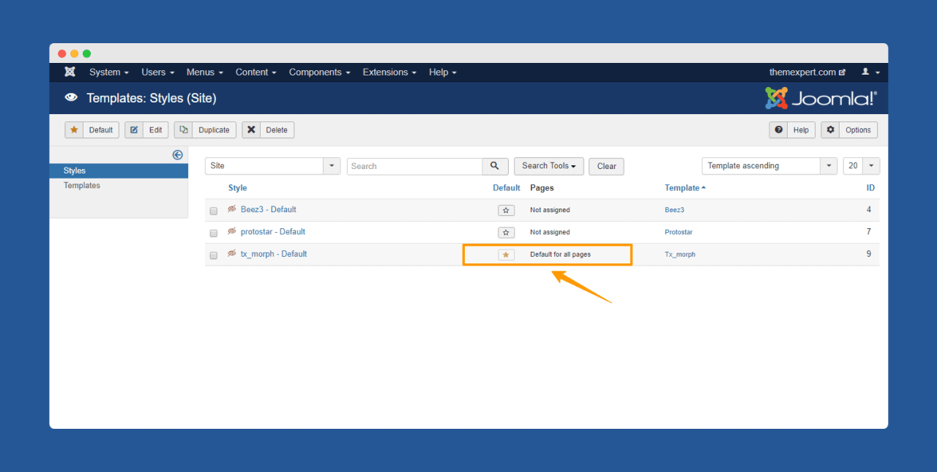Click the tx_morph default star icon
Screen dimensions: 937x472
point(506,255)
